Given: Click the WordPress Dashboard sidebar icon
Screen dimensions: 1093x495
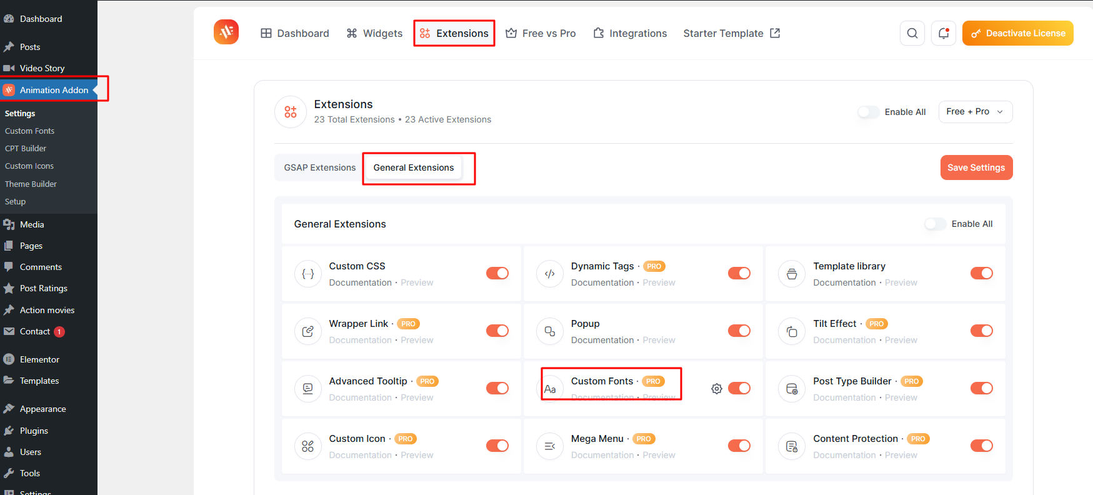Looking at the screenshot, I should point(9,19).
